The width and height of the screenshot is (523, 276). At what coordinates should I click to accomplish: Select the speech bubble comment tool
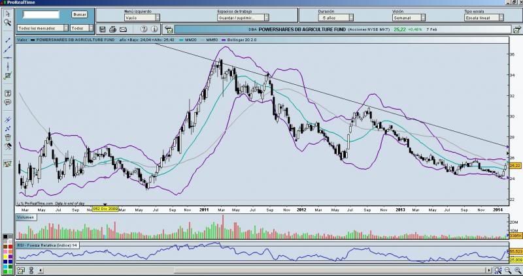8,102
